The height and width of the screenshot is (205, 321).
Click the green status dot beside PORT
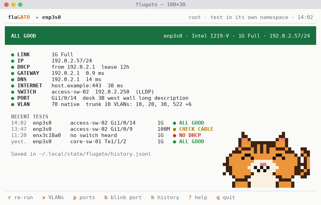[x=13, y=98]
